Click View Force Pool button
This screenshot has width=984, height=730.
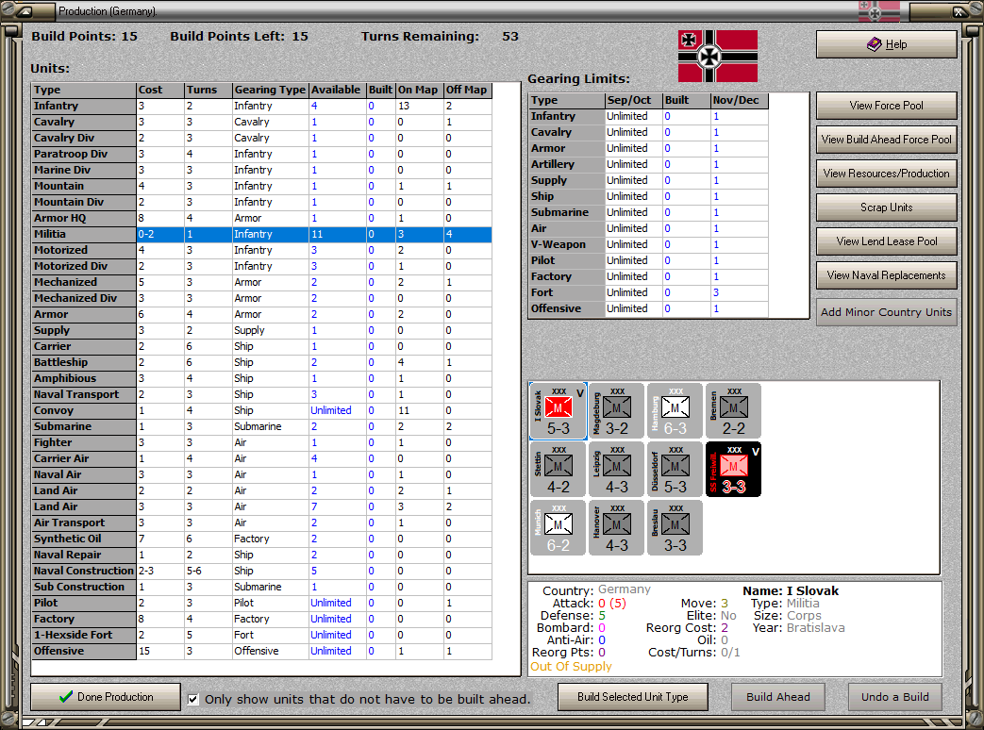(886, 106)
